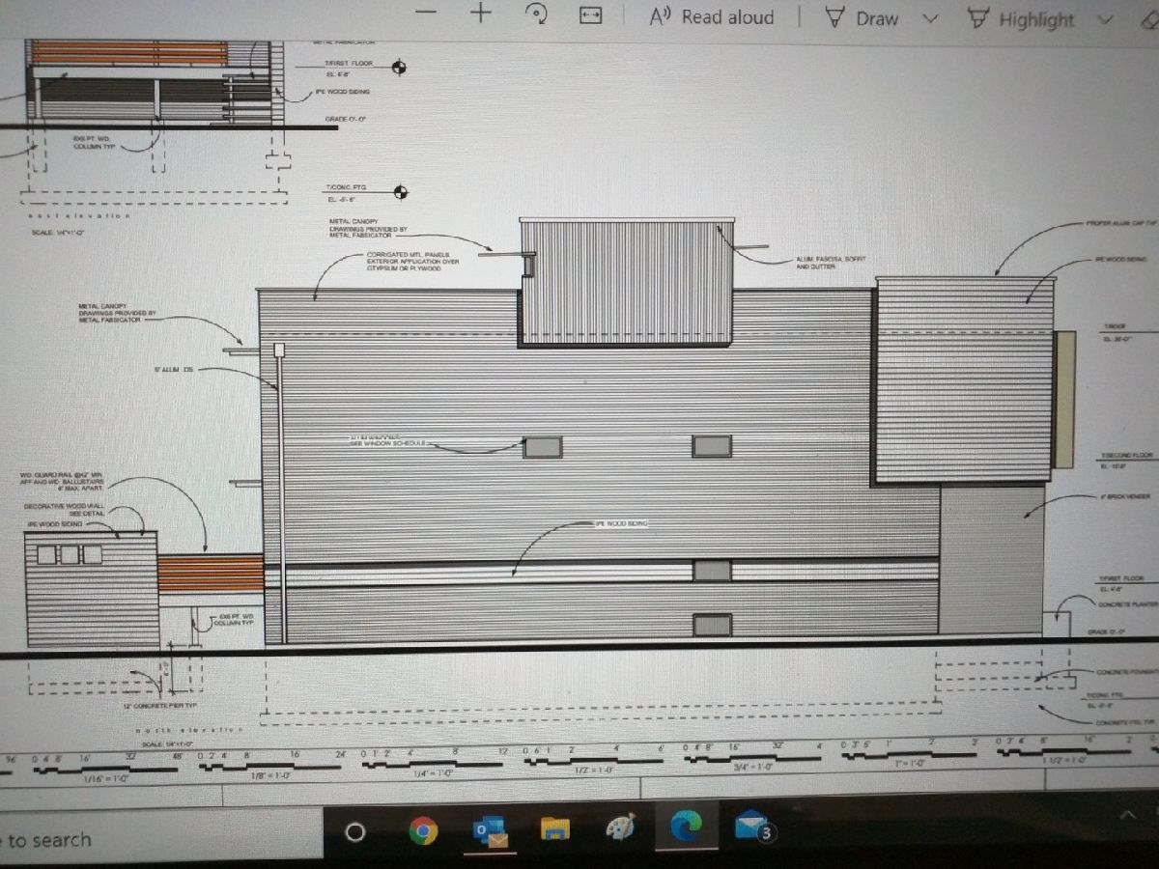Launch Google Chrome from the taskbar
The image size is (1159, 869).
pos(422,830)
